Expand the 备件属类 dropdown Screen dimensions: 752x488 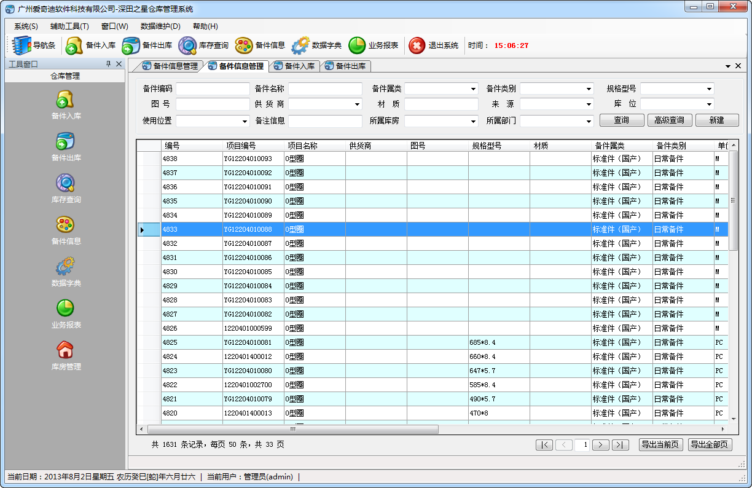pos(473,89)
